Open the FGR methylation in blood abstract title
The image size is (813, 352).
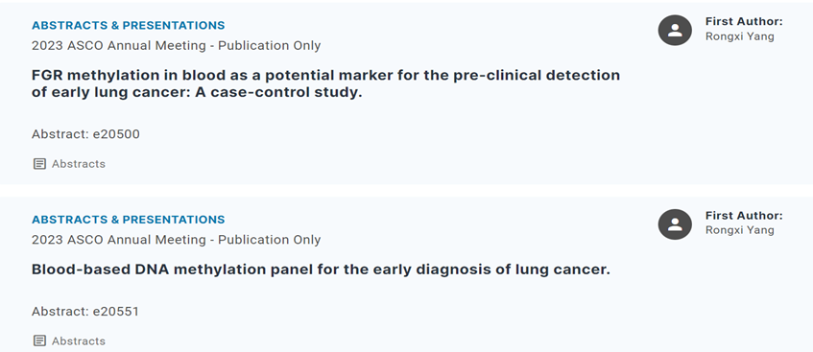coord(325,84)
